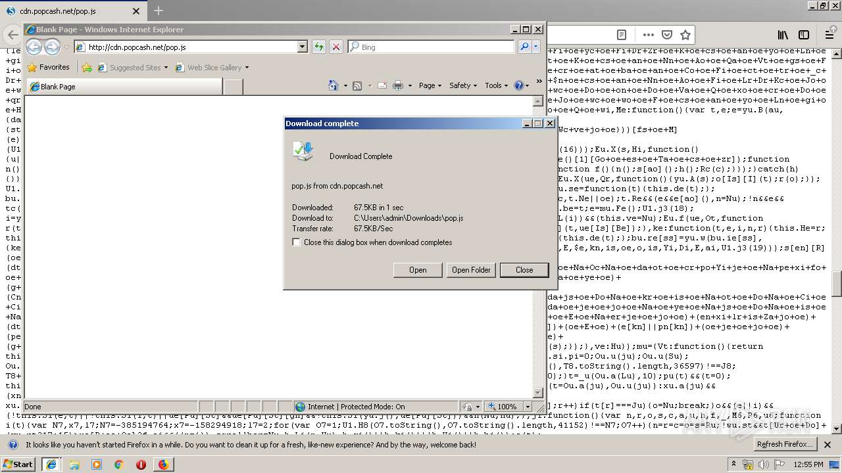The width and height of the screenshot is (842, 473).
Task: Click Internet Explorer taskbar icon
Action: pyautogui.click(x=51, y=464)
